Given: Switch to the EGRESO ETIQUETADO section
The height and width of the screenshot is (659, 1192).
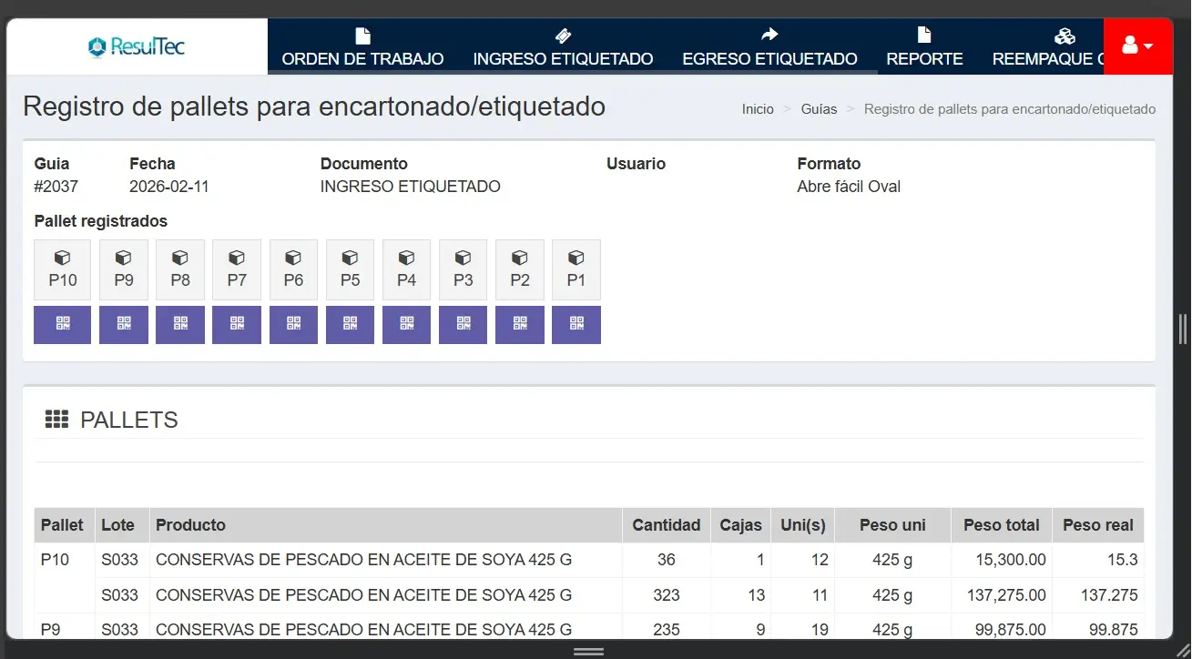Looking at the screenshot, I should 769,57.
